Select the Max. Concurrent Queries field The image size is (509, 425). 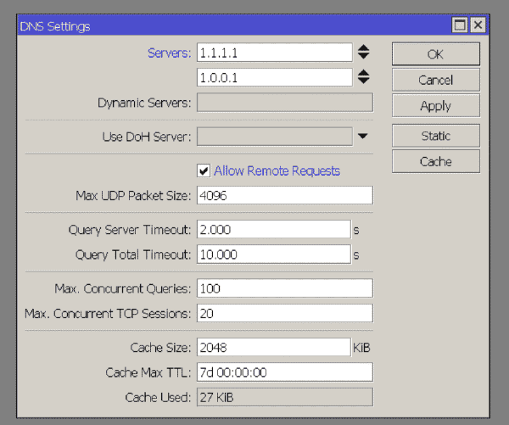coord(285,288)
